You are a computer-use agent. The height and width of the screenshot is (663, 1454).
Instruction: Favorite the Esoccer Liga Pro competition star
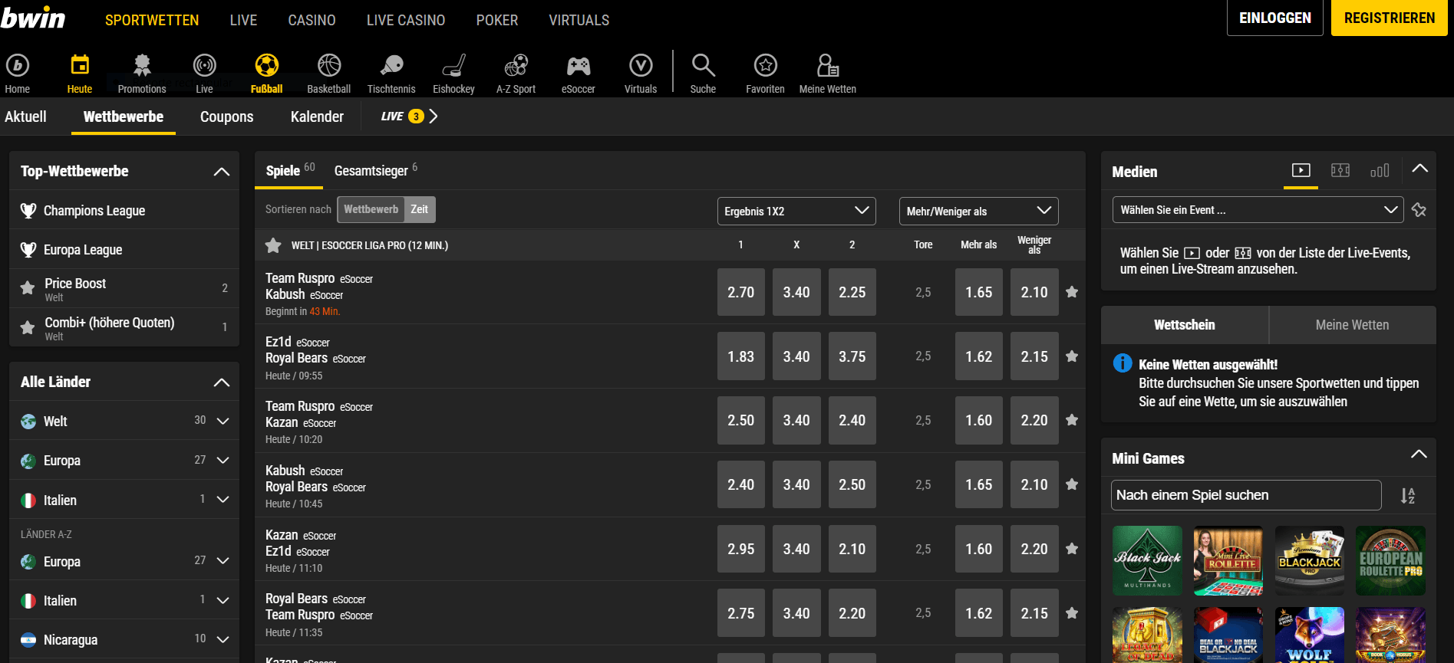273,245
